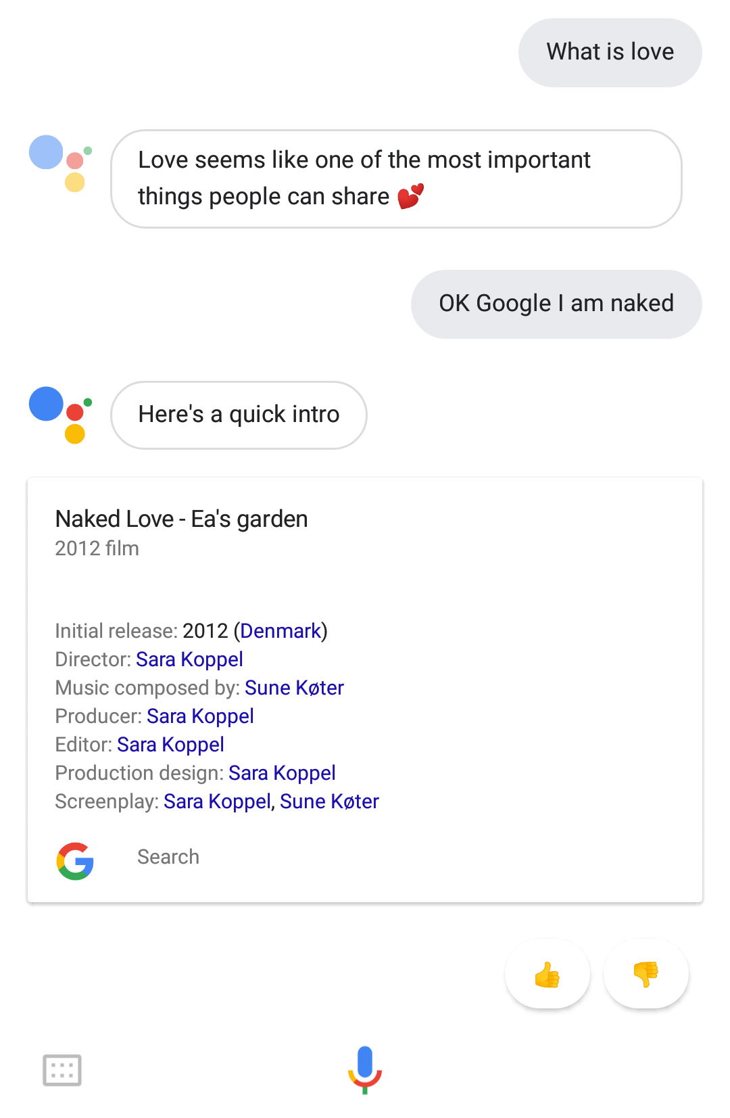Click the Google G logo
Image resolution: width=730 pixels, height=1118 pixels.
point(75,860)
